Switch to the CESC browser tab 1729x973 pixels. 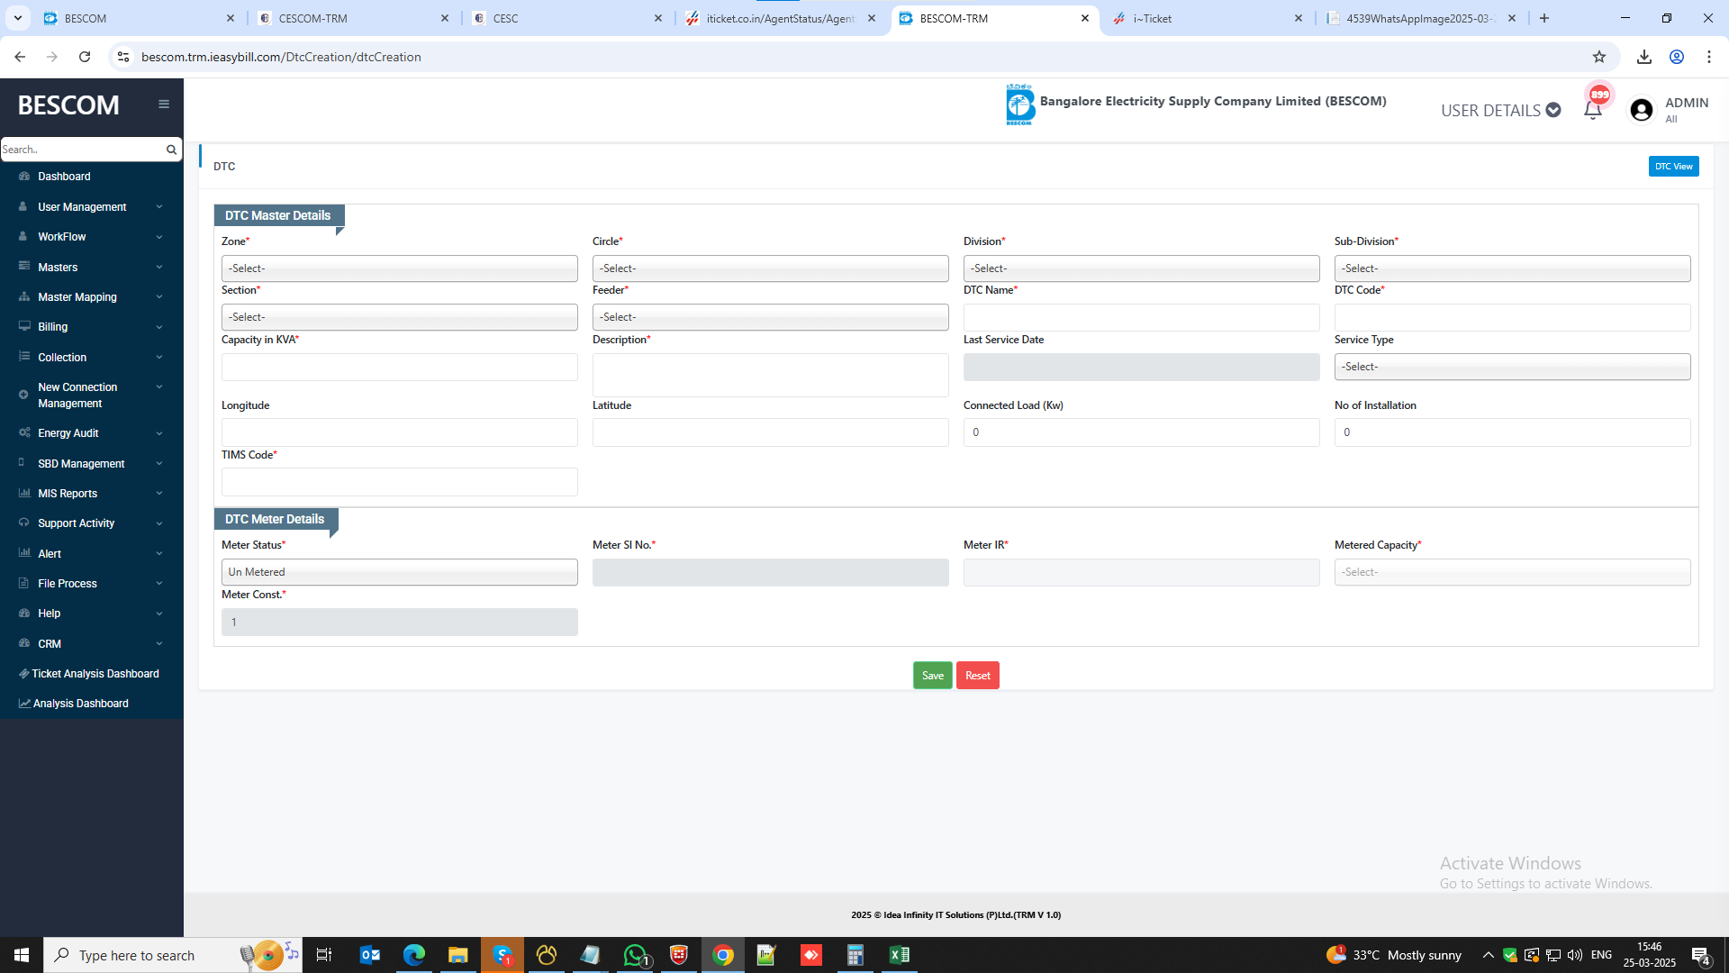click(567, 18)
